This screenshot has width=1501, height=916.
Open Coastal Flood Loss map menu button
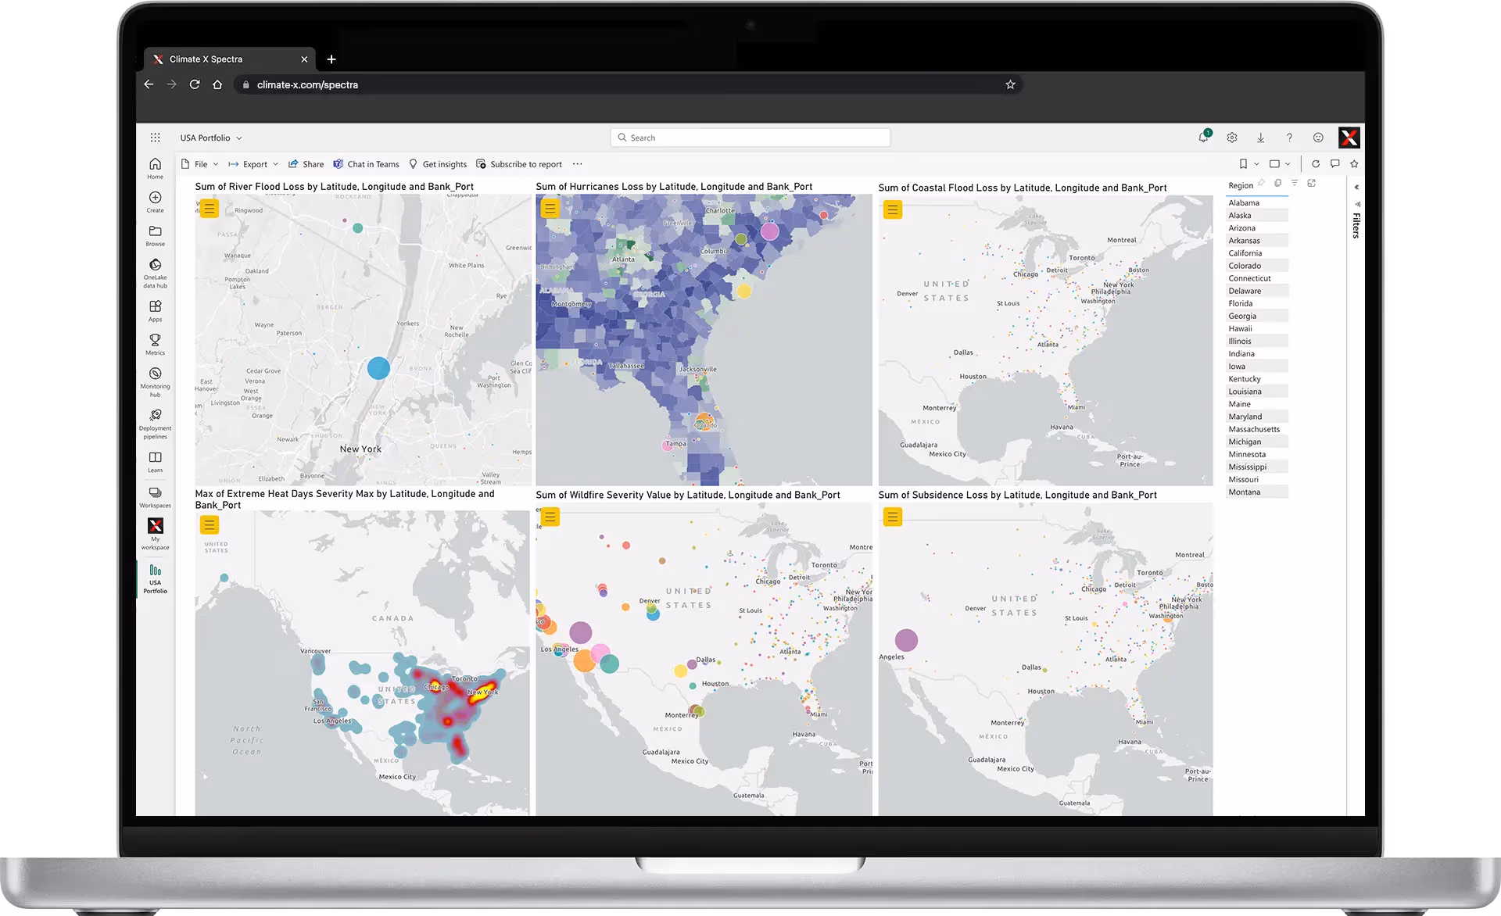pos(892,209)
